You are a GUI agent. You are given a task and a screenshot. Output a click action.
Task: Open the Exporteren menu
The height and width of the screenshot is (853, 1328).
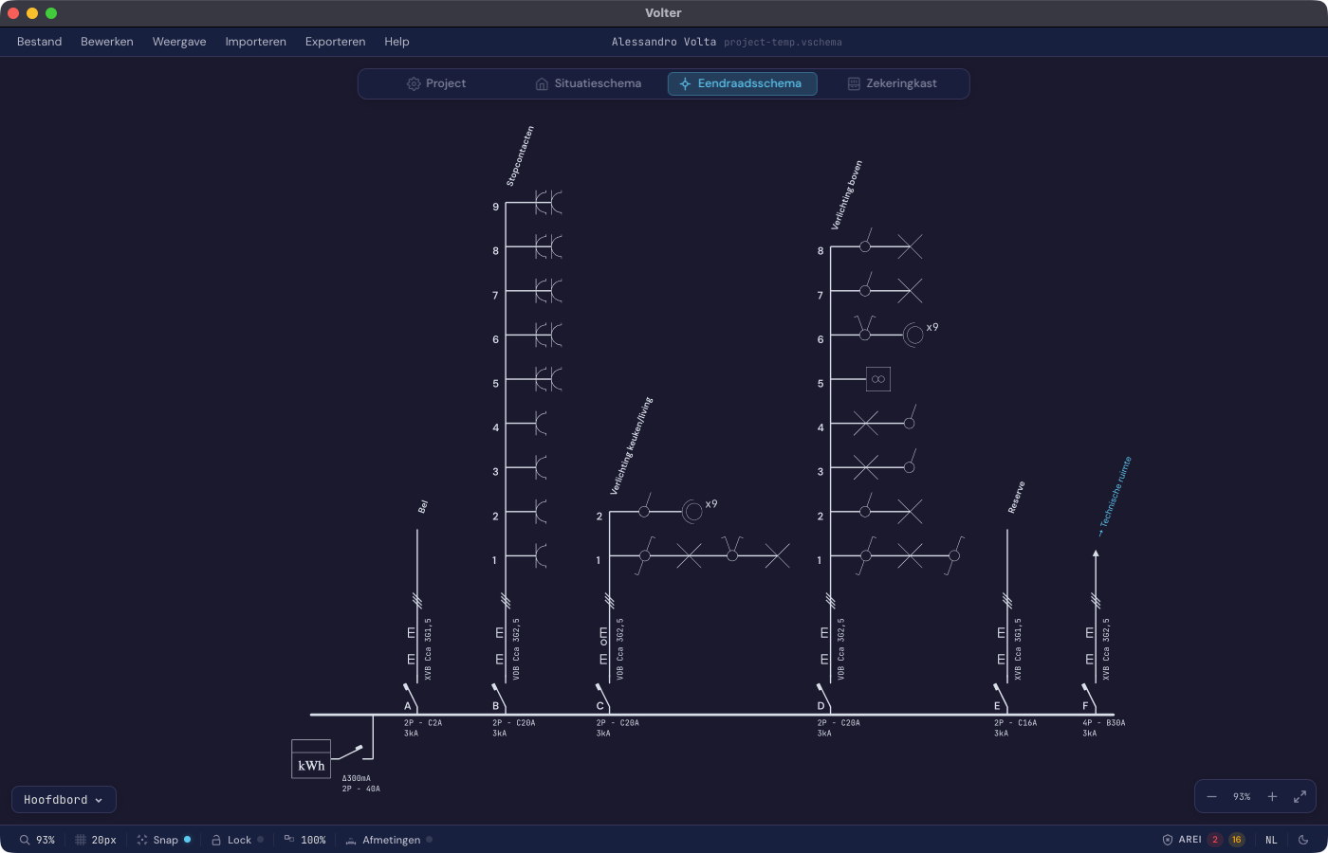pyautogui.click(x=335, y=42)
